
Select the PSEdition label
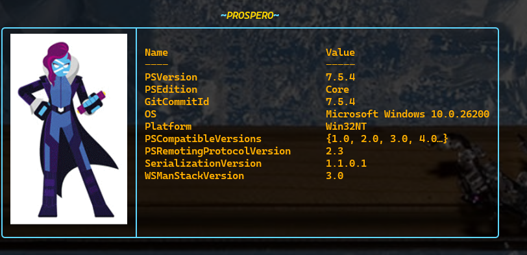[171, 90]
